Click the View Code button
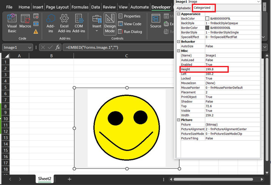 click(x=130, y=24)
